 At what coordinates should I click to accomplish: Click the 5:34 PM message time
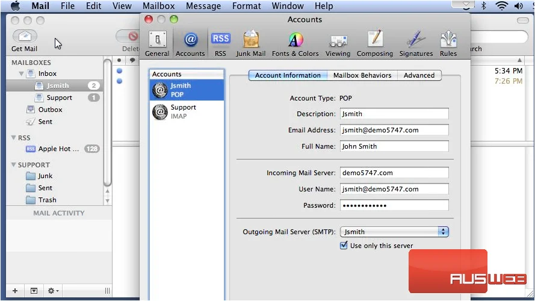point(509,70)
